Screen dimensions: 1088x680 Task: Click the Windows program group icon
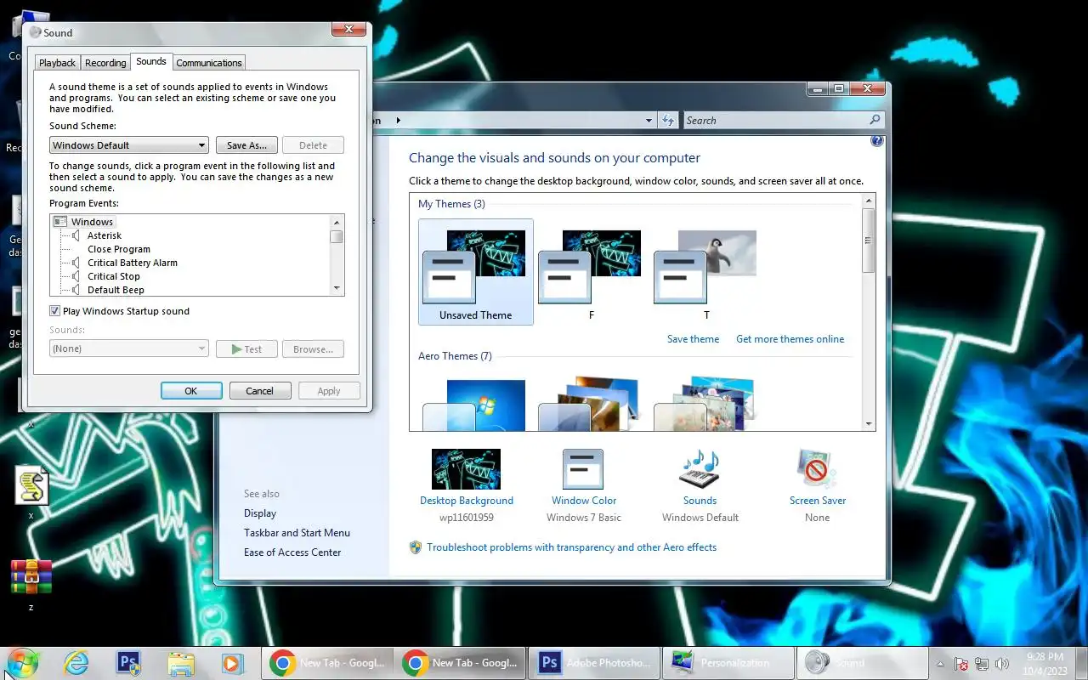(x=60, y=222)
